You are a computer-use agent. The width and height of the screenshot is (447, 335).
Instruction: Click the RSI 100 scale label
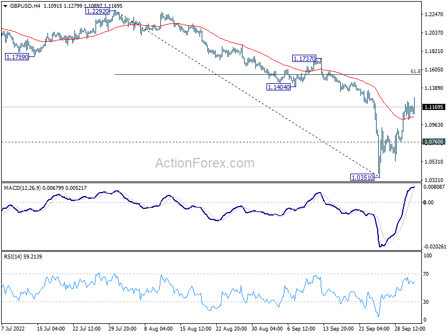pyautogui.click(x=427, y=256)
